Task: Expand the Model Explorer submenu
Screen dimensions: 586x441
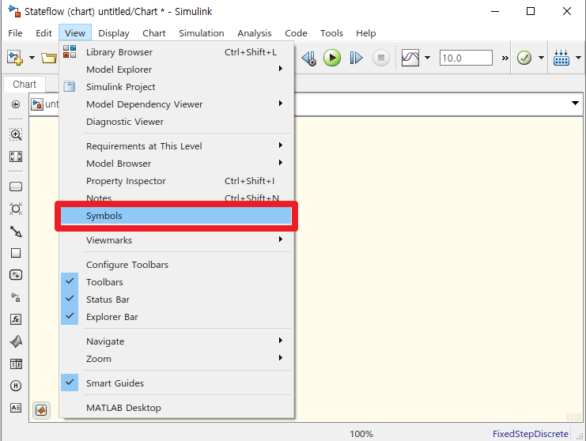Action: pos(176,70)
